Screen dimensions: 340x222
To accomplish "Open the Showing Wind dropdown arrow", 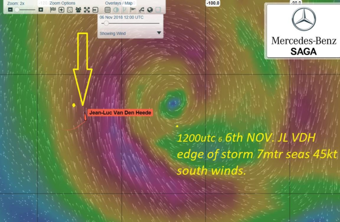I will coord(159,33).
